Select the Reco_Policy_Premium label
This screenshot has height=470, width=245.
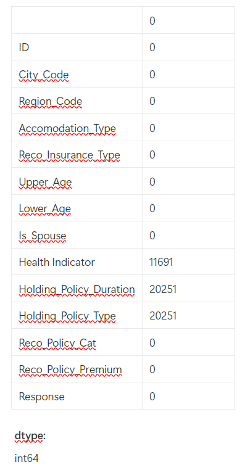[70, 369]
